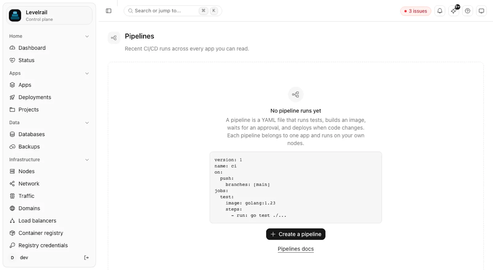Click the Home section label
Viewport: 493px width, 270px height.
[16, 36]
